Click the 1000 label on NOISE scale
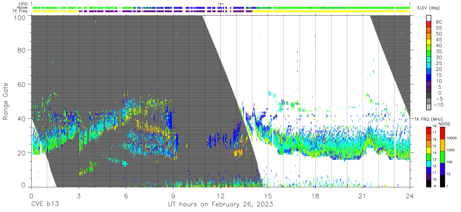The width and height of the screenshot is (461, 212). coord(451,150)
